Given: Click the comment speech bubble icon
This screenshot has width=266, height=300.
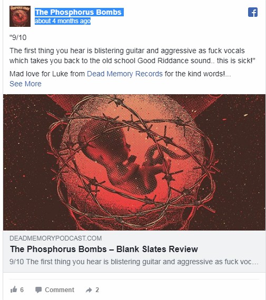Looking at the screenshot, I should pyautogui.click(x=38, y=290).
